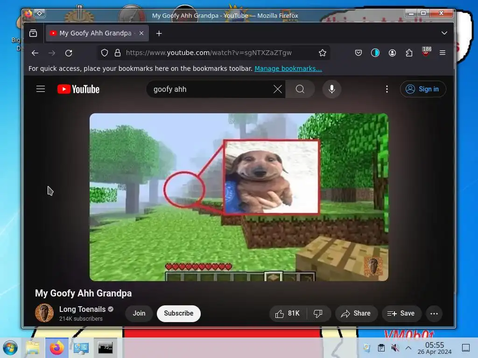The height and width of the screenshot is (358, 478).
Task: Open the clock showing 05:55
Action: [435, 348]
